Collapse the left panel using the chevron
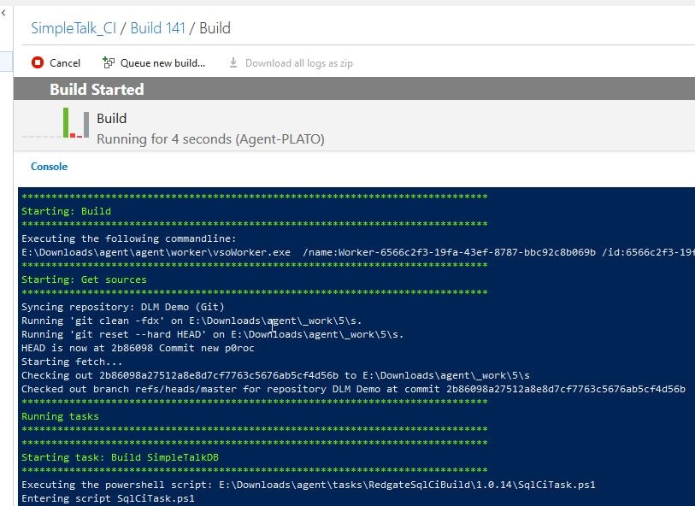Viewport: 695px width, 506px height. coord(4,13)
